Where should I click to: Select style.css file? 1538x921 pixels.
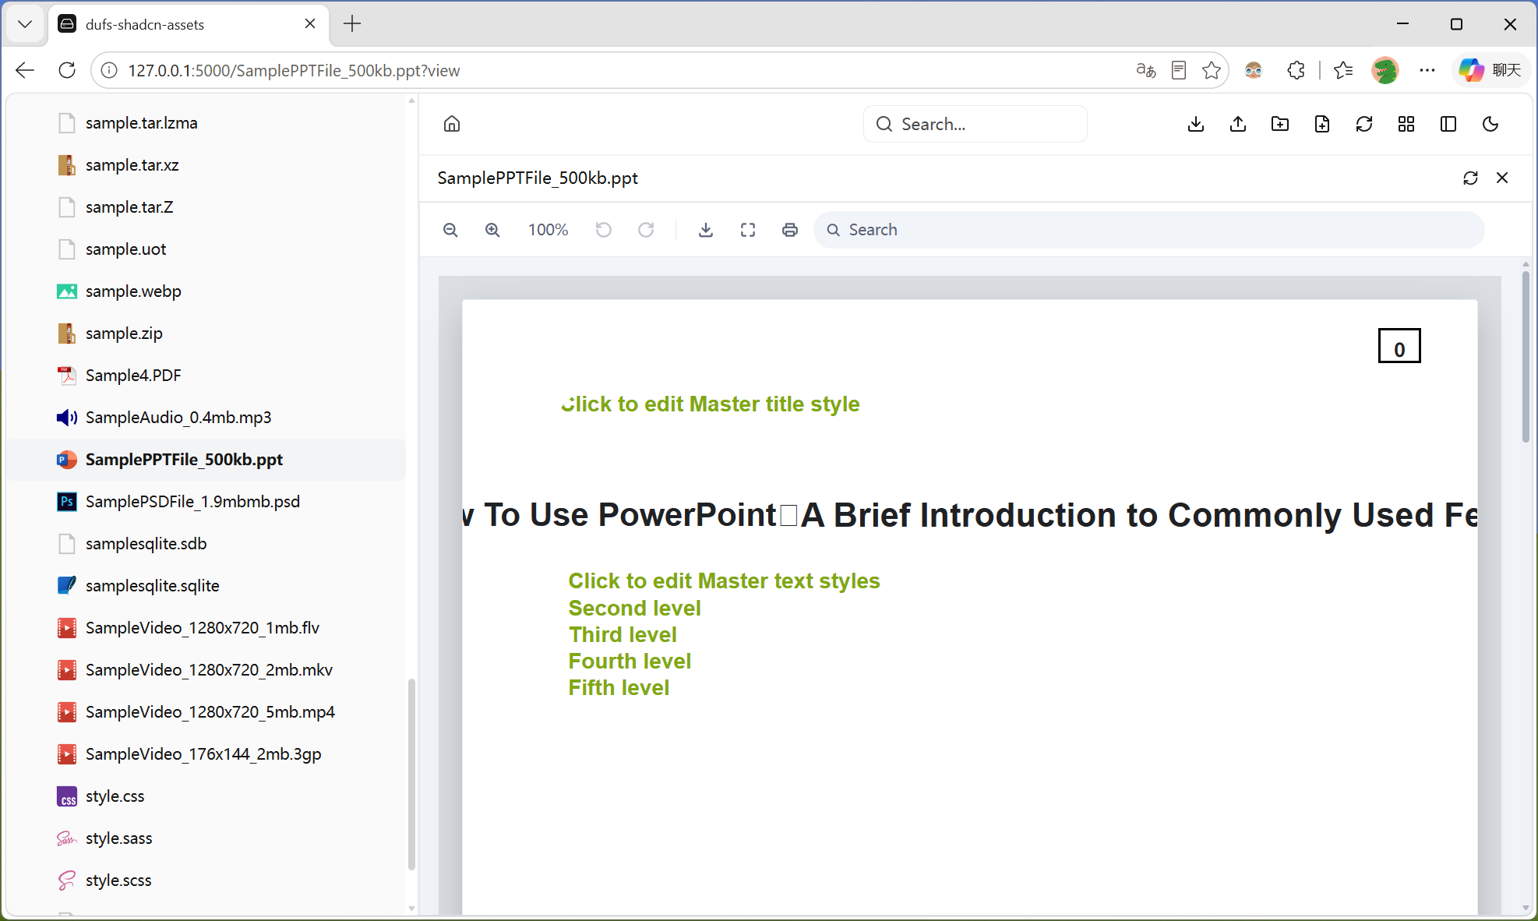coord(207,796)
